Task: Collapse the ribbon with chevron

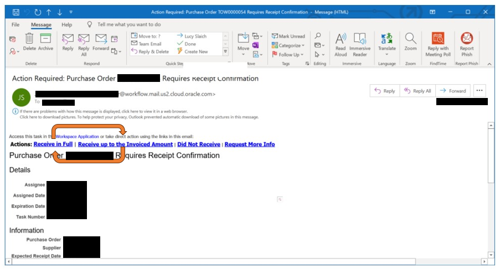Action: (x=489, y=64)
